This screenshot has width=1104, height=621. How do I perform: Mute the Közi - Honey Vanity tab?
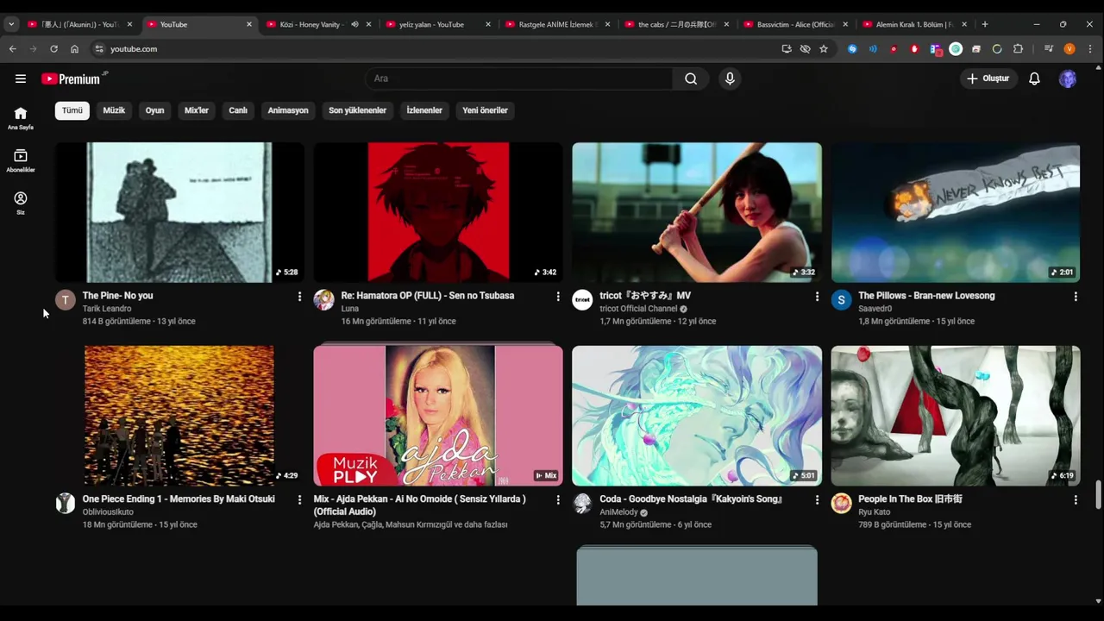click(x=354, y=24)
